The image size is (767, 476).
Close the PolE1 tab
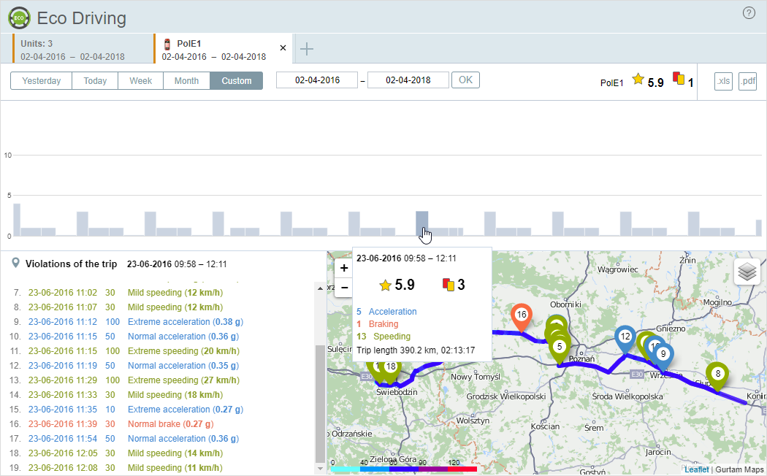pos(283,48)
